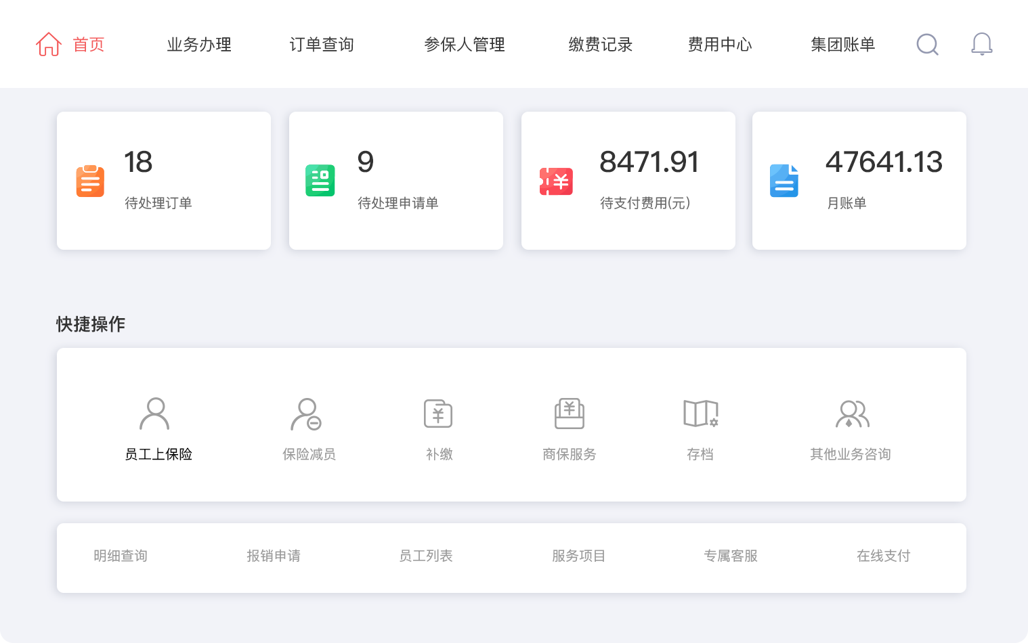Open the 月账单 47641.13 card
The width and height of the screenshot is (1028, 643).
click(x=859, y=181)
